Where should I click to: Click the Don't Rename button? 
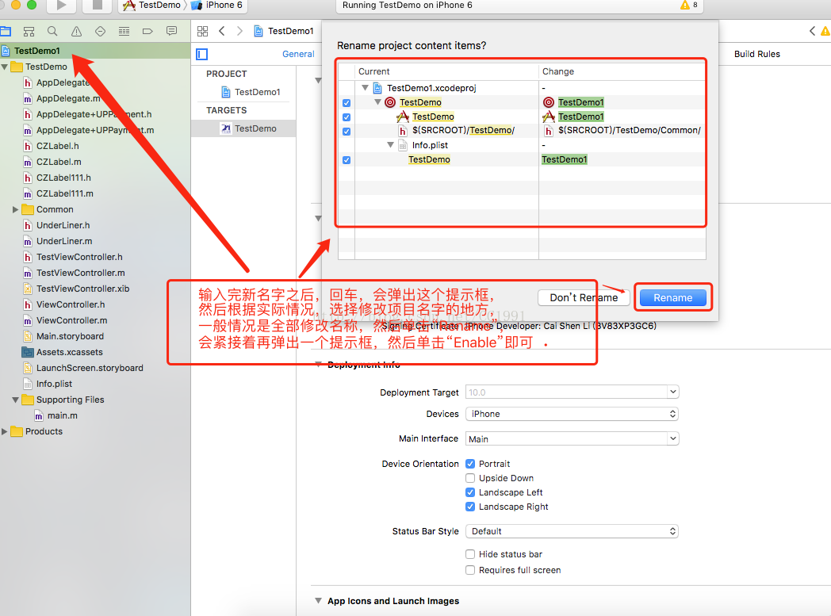pyautogui.click(x=584, y=297)
